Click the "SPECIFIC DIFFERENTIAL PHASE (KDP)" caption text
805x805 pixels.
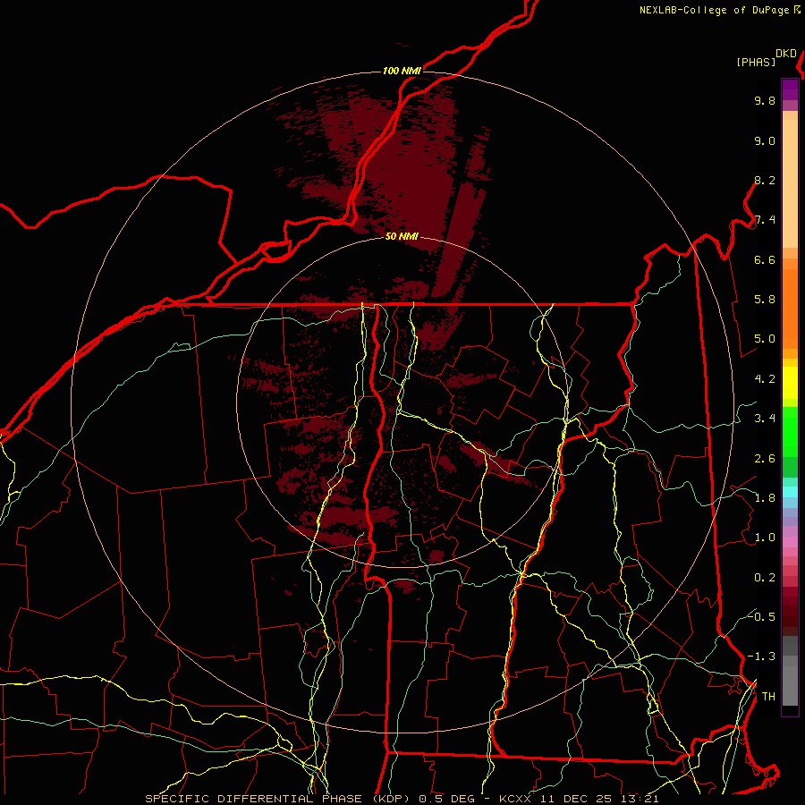tap(277, 799)
